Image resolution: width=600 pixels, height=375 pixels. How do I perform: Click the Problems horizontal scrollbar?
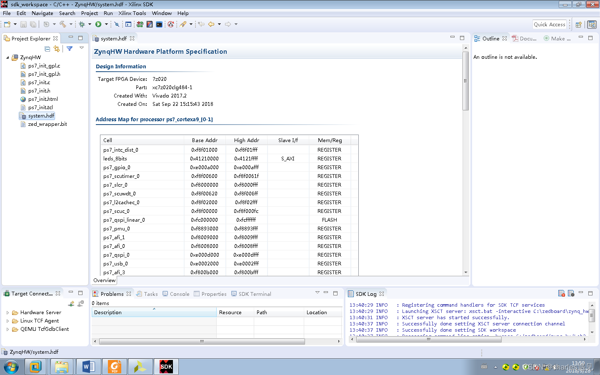[202, 341]
